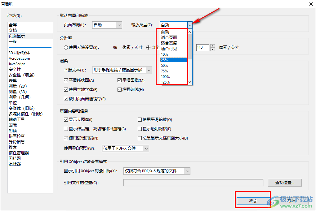Enable 显示作品框、裁切框和出血框 checkbox
Image resolution: width=316 pixels, height=211 pixels.
[x=66, y=129]
